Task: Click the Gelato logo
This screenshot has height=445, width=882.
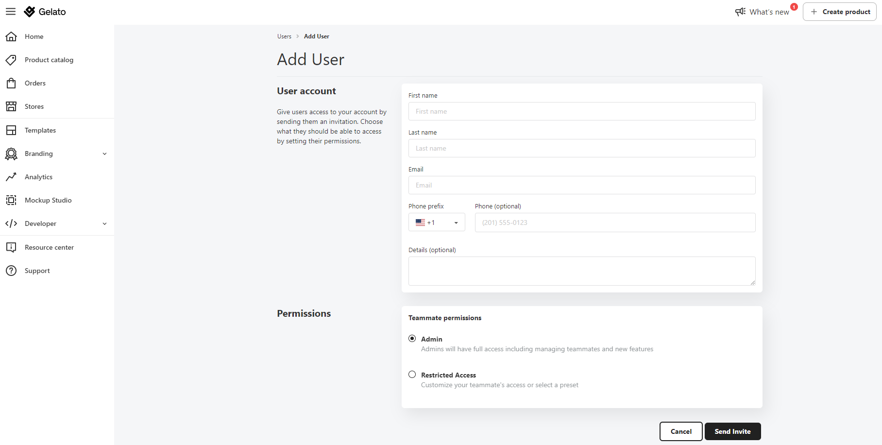Action: click(x=45, y=12)
